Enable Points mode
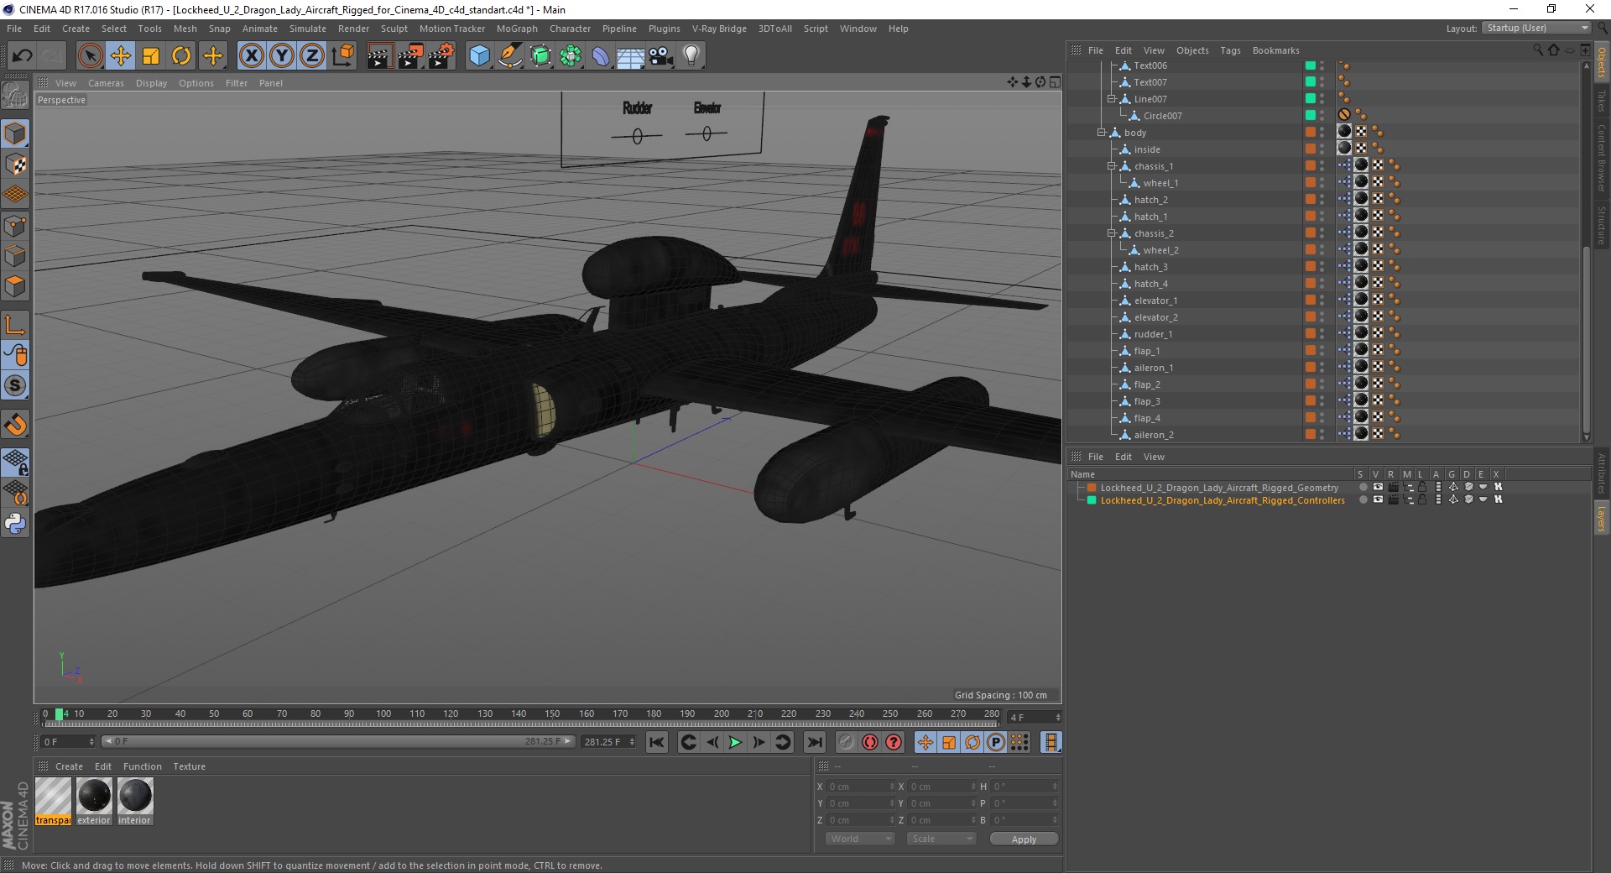Screen dimensions: 1611x873 [x=15, y=226]
